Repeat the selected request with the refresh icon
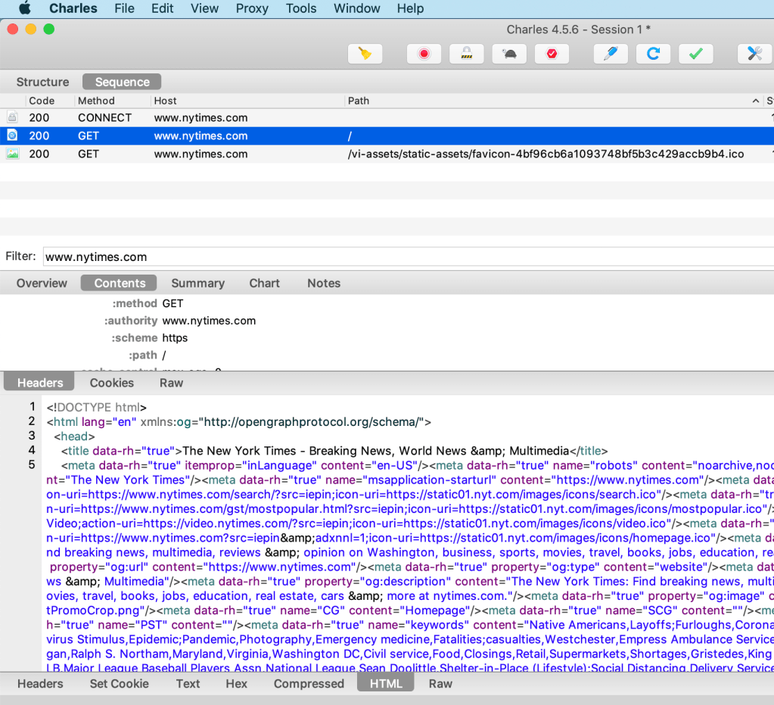774x705 pixels. coord(653,54)
